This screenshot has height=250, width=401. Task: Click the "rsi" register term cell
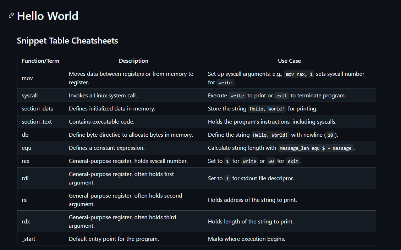[x=25, y=200]
